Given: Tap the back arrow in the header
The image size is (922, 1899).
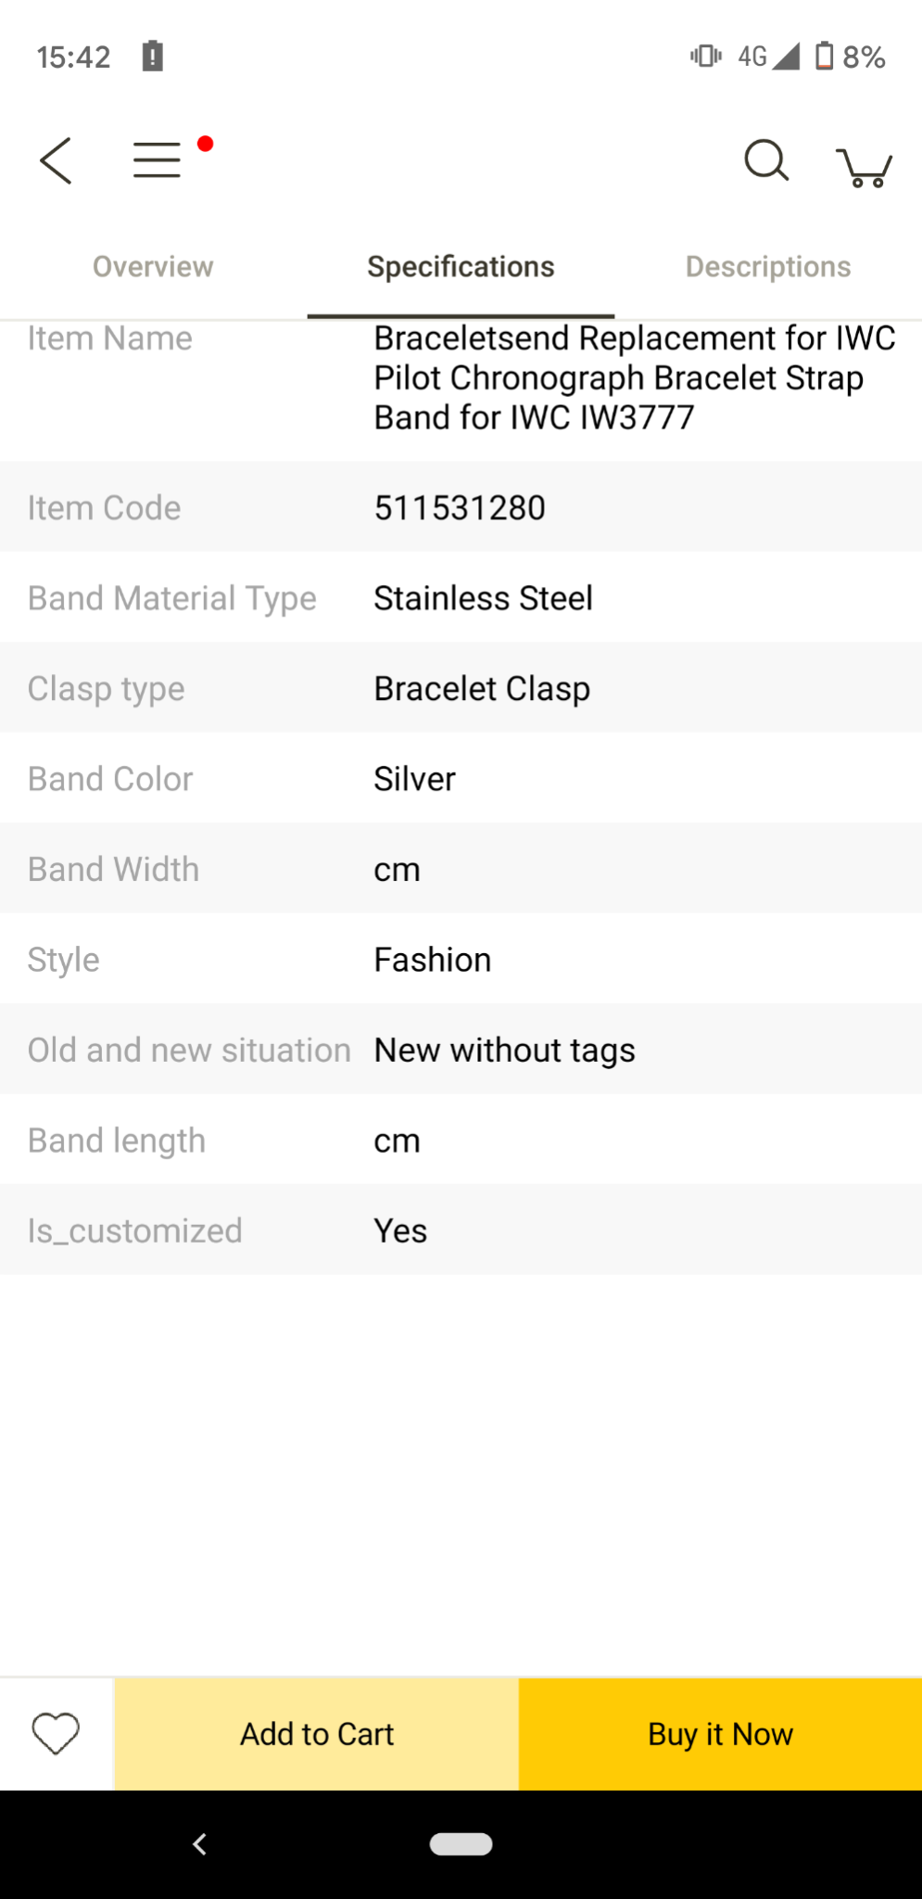Looking at the screenshot, I should (x=56, y=160).
